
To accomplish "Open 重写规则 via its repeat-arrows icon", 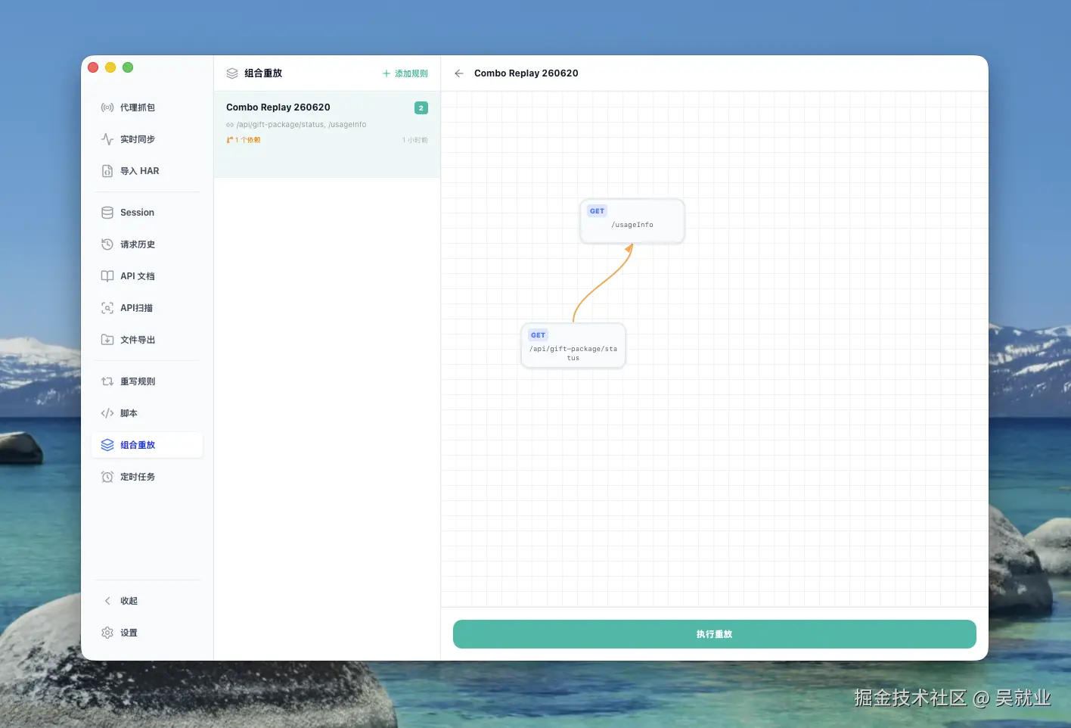I will 107,381.
